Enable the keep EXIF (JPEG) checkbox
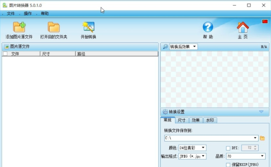The height and width of the screenshot is (167, 271). point(228,165)
